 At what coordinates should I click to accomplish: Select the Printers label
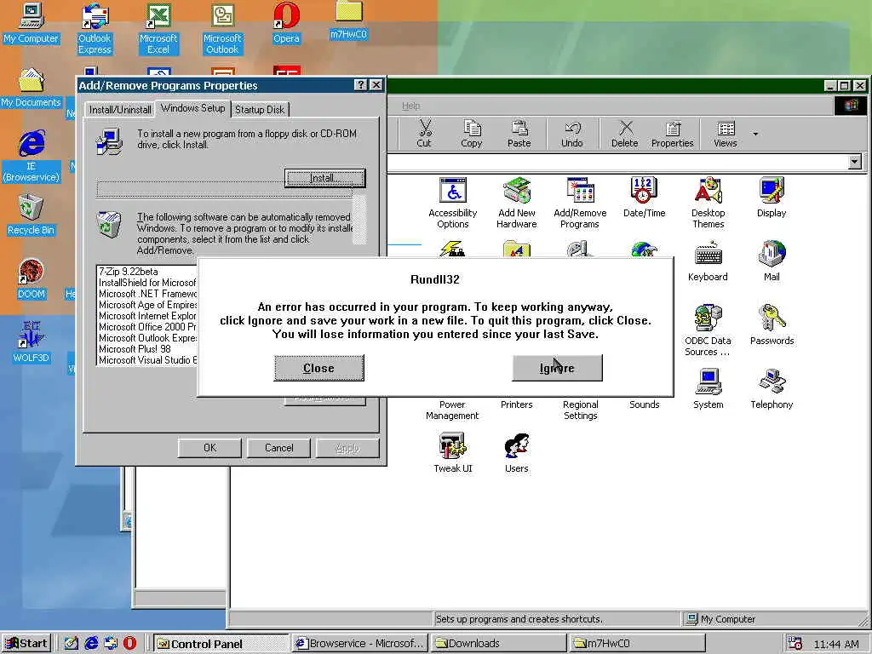[x=517, y=404]
